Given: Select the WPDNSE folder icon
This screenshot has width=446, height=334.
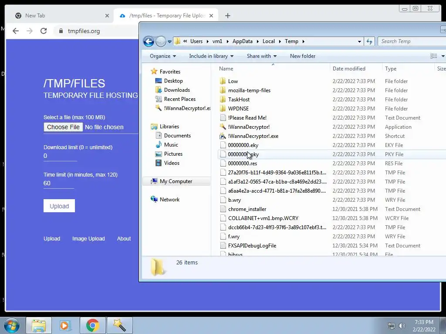Looking at the screenshot, I should click(x=223, y=108).
